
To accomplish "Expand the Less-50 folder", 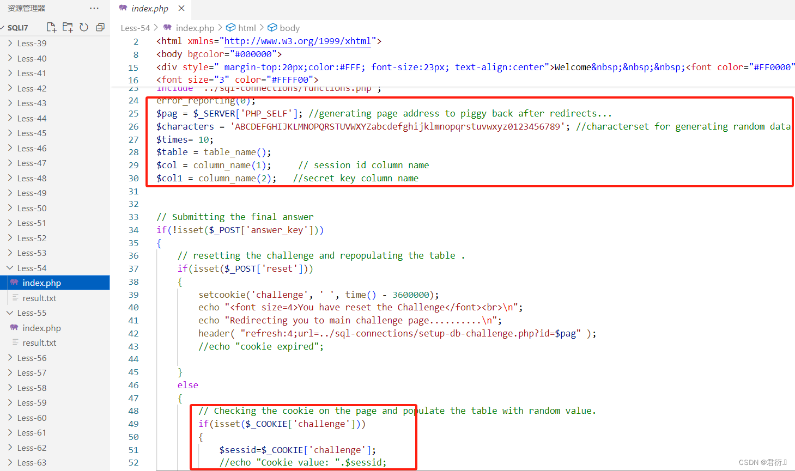I will click(10, 208).
